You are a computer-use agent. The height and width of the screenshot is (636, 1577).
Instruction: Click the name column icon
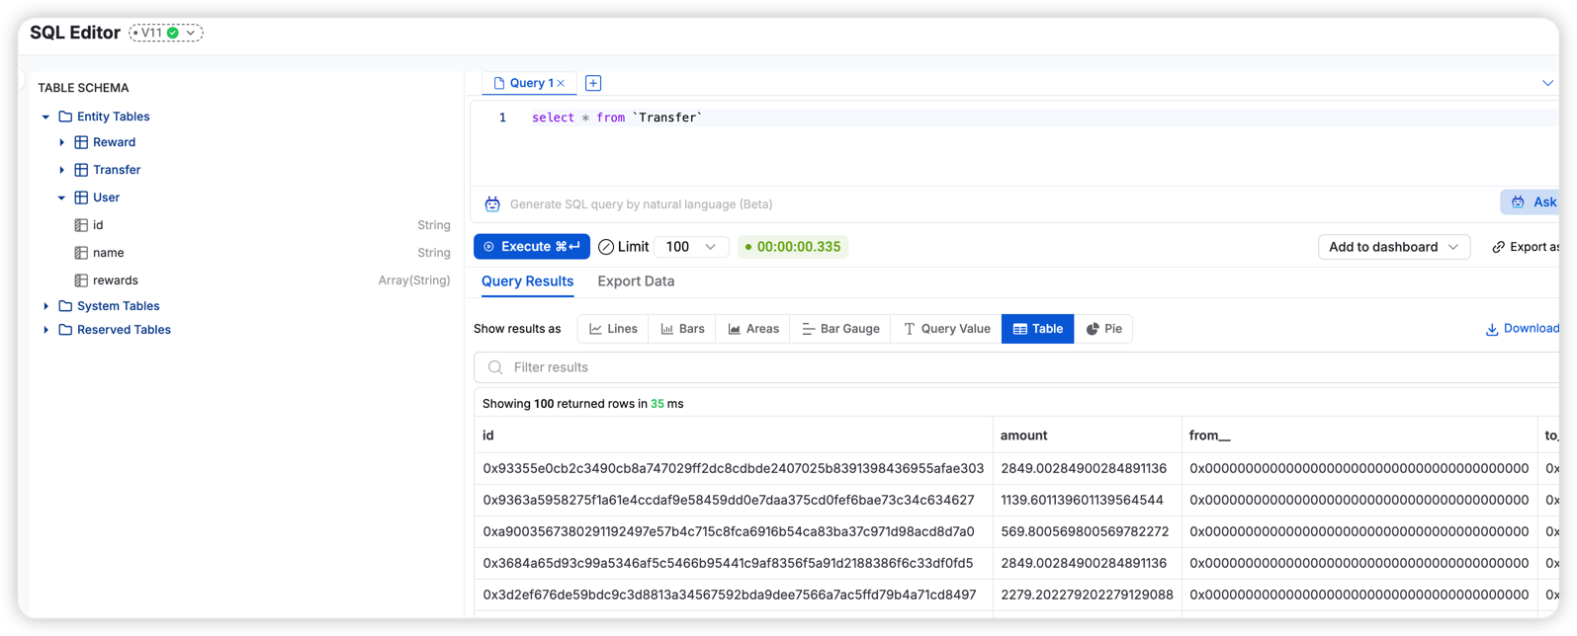[x=81, y=253]
